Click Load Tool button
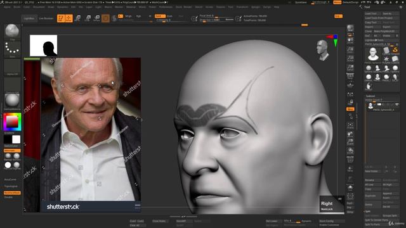406x228 pixels. pyautogui.click(x=373, y=13)
